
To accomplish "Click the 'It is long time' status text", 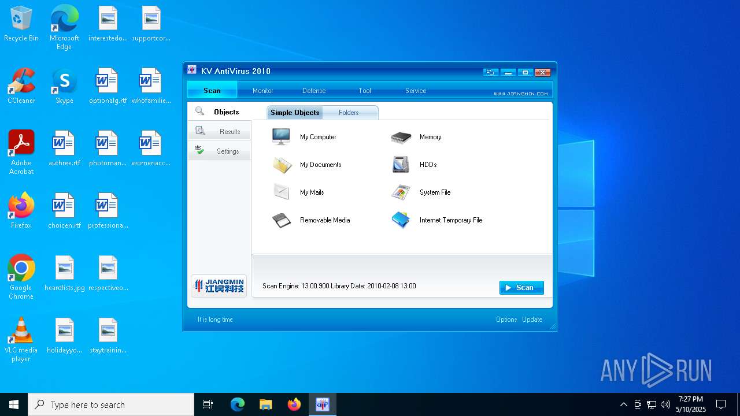I will [215, 320].
